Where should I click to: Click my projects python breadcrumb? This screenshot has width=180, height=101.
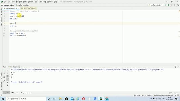pos(8,5)
